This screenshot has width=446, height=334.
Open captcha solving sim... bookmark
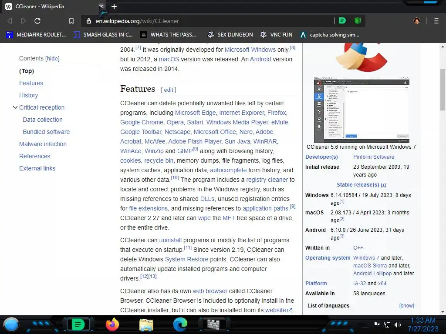[x=330, y=35]
